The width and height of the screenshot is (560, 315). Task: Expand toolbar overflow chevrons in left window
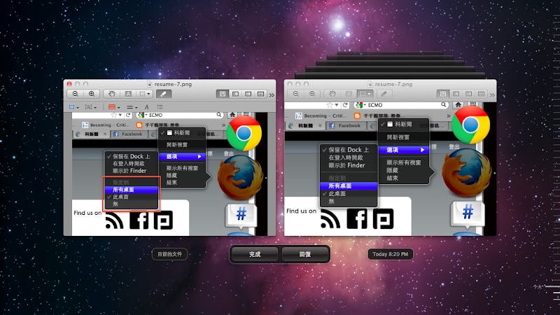272,95
